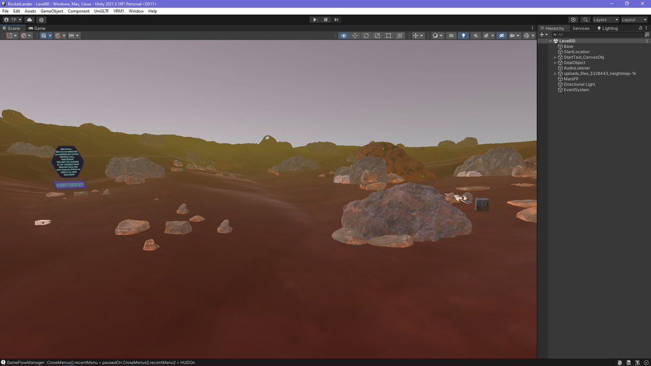Open the Component menu
This screenshot has height=366, width=651.
click(79, 11)
